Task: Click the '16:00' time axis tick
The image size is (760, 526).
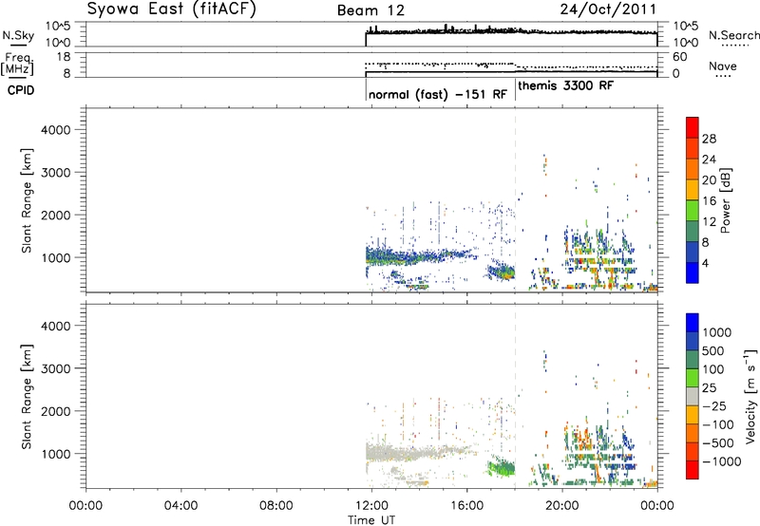Action: pyautogui.click(x=466, y=506)
